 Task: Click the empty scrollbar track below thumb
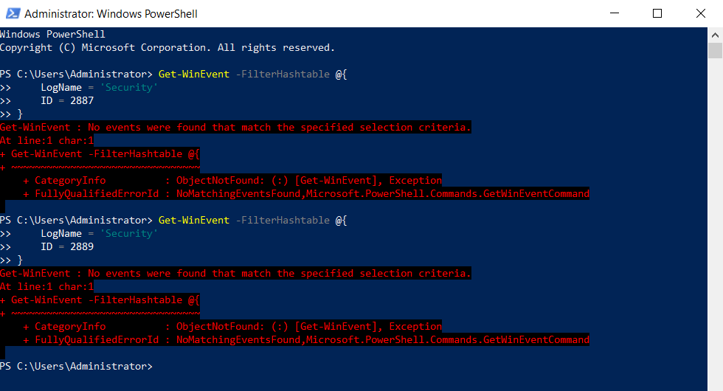pos(715,221)
